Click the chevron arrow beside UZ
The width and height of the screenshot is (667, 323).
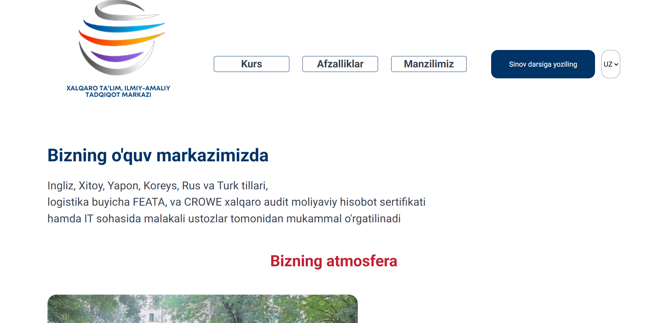pos(616,65)
